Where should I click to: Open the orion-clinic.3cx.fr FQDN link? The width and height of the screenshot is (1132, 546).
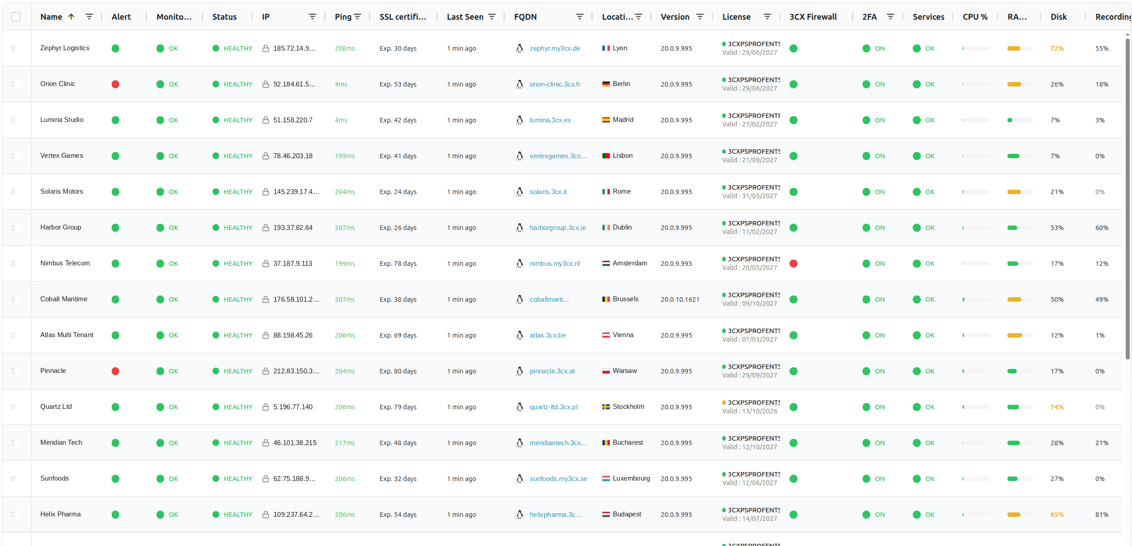(555, 84)
